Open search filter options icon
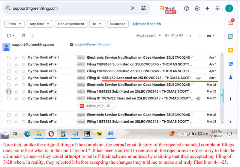The height and width of the screenshot is (167, 240). 143,8
